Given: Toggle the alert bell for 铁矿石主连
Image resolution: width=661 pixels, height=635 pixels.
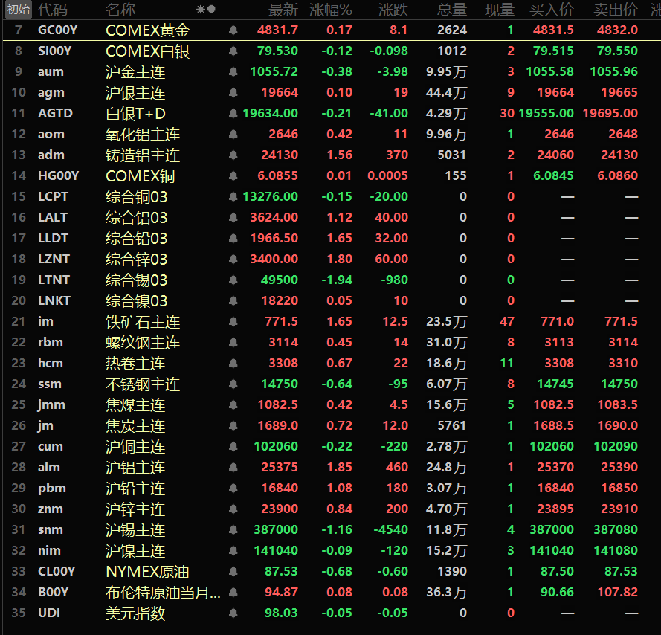Looking at the screenshot, I should [x=233, y=322].
